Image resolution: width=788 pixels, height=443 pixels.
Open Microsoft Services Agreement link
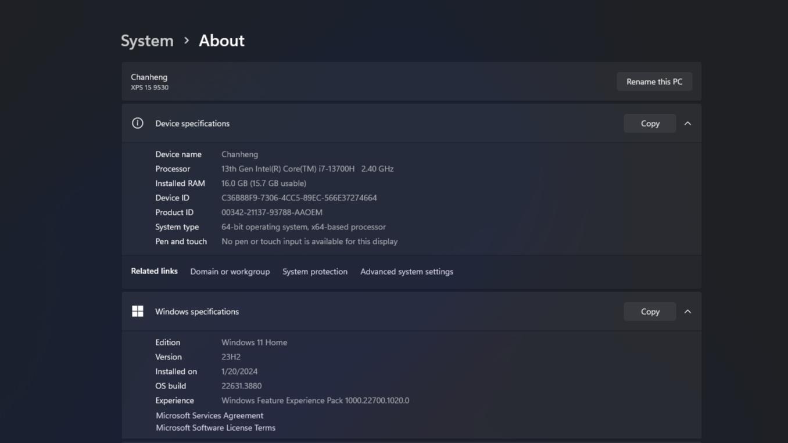click(x=209, y=415)
